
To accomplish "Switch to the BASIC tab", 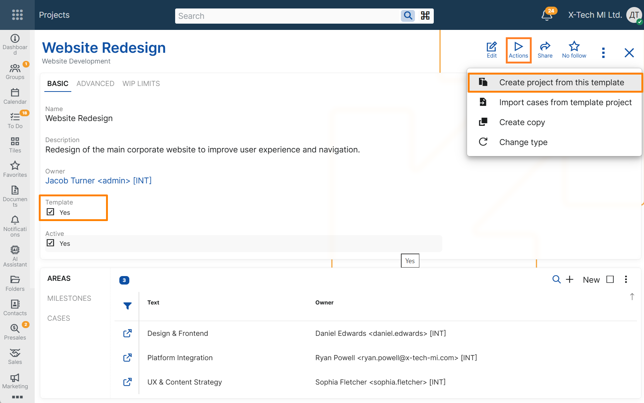I will click(58, 83).
